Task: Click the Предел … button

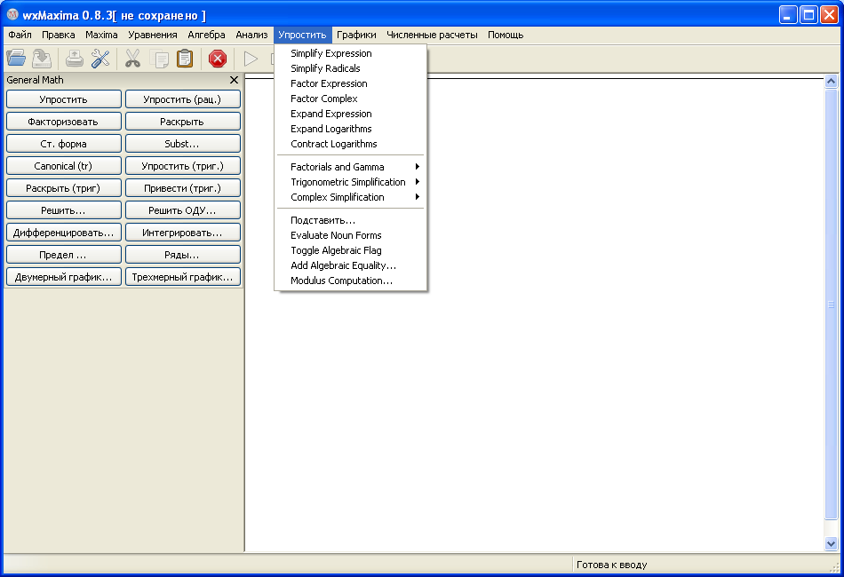Action: pos(63,255)
